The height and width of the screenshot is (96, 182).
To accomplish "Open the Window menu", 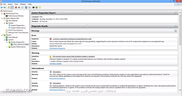I will click(x=23, y=4).
